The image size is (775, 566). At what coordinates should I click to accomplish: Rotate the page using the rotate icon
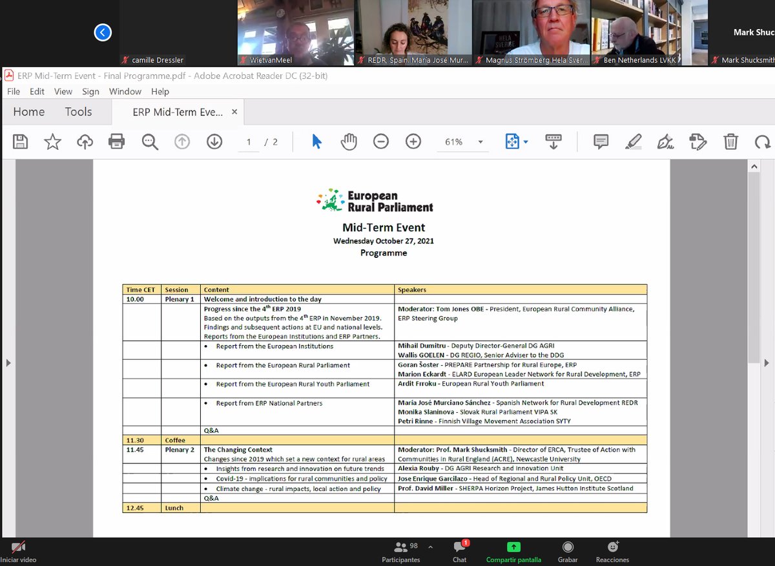point(762,141)
